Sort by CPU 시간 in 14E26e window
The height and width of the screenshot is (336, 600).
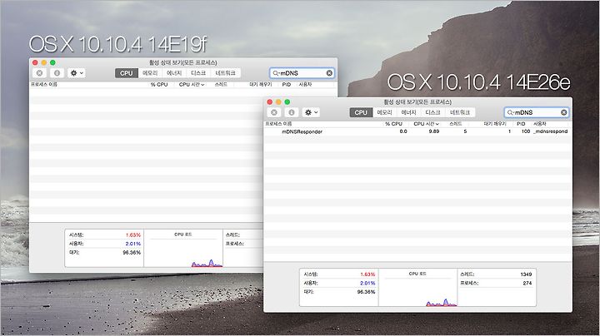pos(427,124)
